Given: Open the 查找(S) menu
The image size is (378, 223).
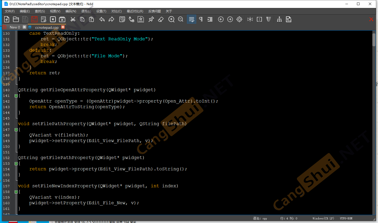Looking at the screenshot, I should pos(40,11).
